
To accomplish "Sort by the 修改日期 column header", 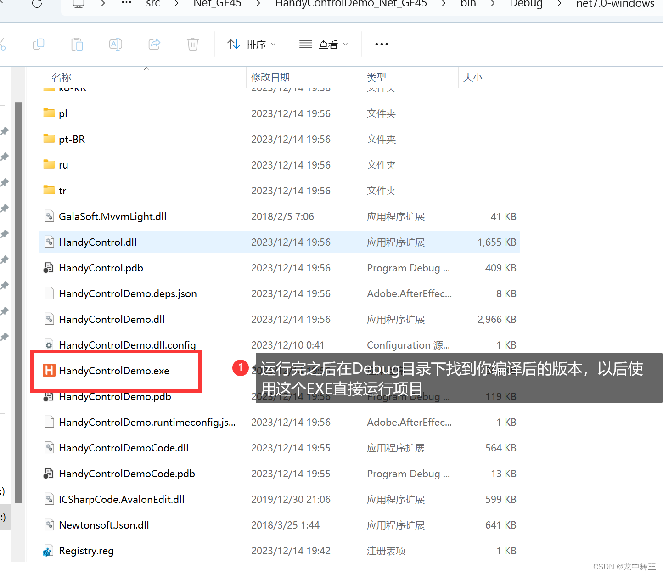I will (270, 77).
